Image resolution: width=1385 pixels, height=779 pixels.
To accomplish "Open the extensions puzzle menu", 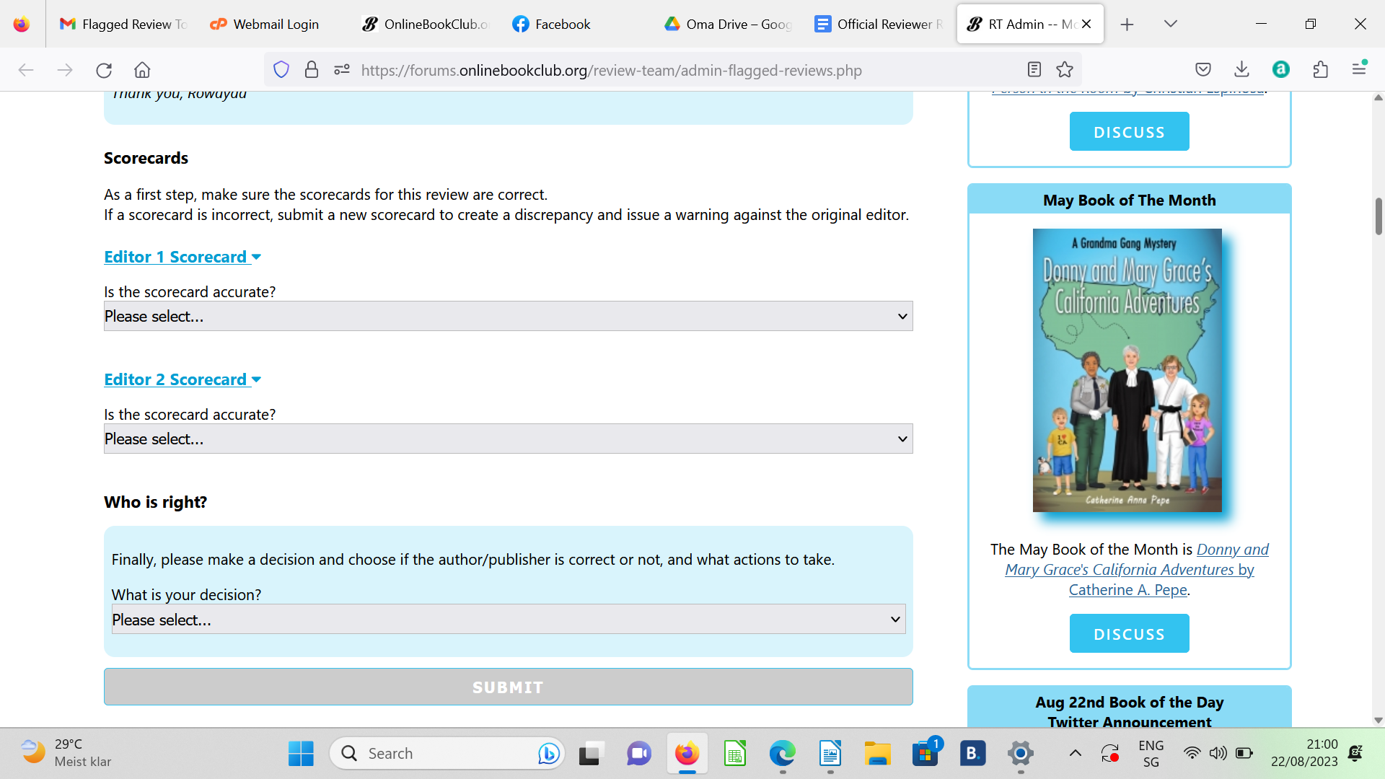I will [1320, 70].
